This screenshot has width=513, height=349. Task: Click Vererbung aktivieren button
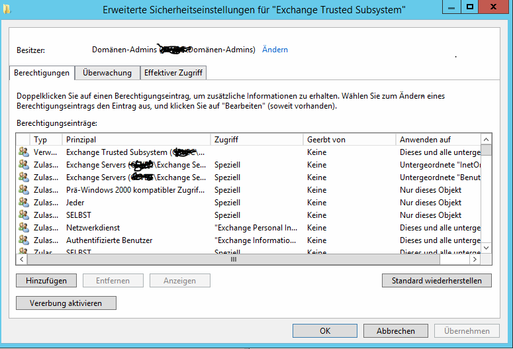[66, 303]
